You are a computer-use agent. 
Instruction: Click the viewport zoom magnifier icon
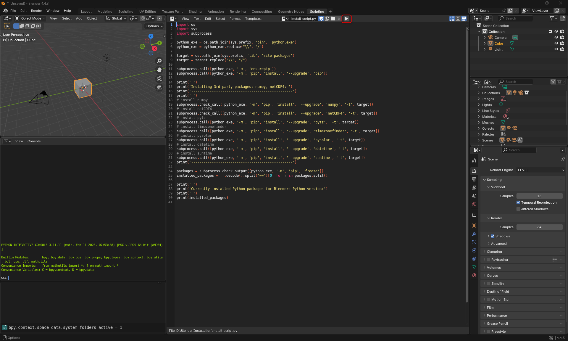coord(159,61)
